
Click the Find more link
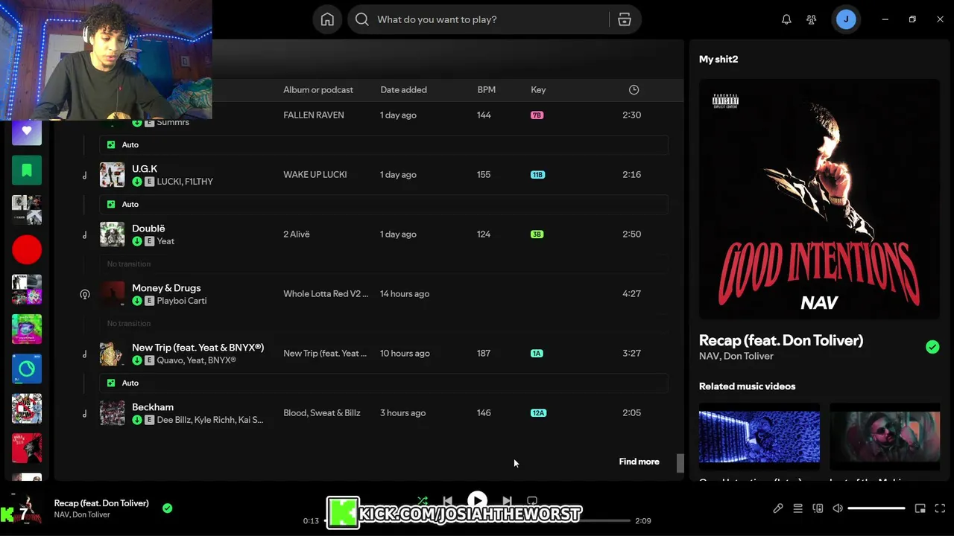[639, 462]
